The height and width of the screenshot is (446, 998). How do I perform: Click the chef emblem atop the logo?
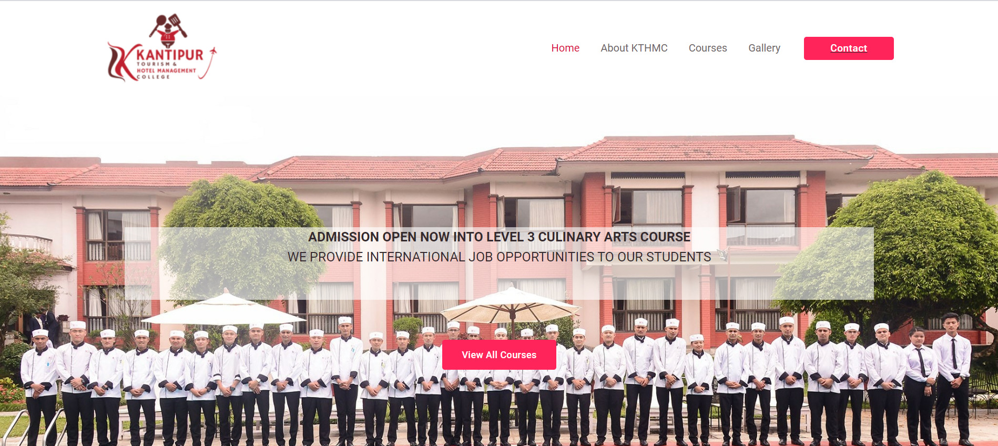pos(168,30)
